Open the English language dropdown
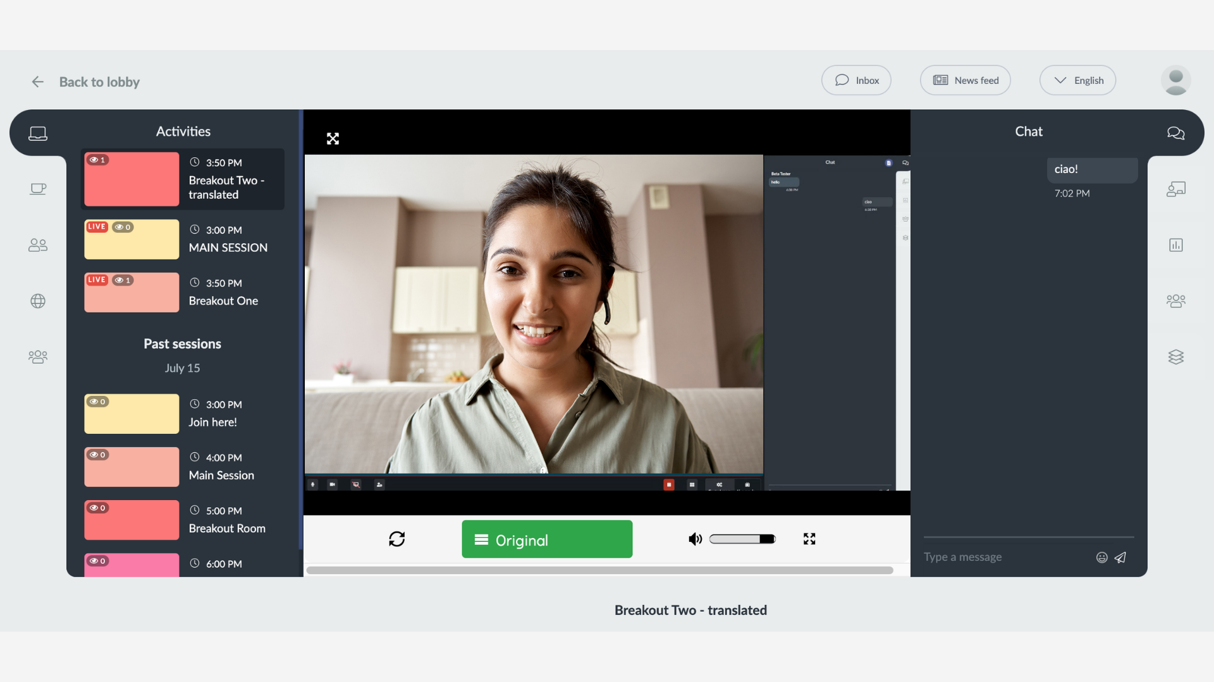The image size is (1214, 682). coord(1077,80)
